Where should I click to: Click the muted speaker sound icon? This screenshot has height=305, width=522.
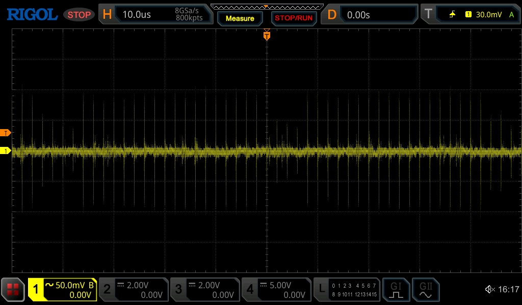pos(489,290)
